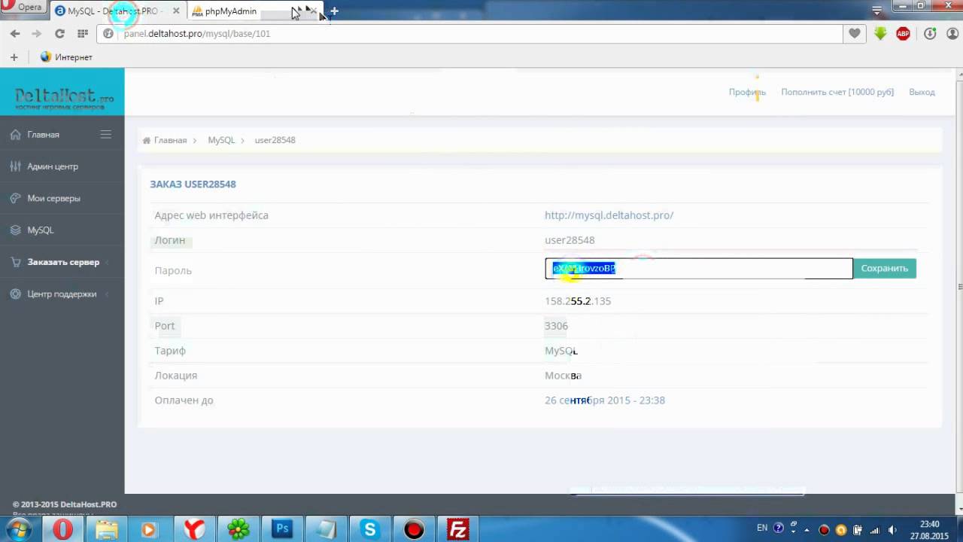Click the Центр поддержки lifebuoy icon
This screenshot has width=963, height=542.
point(15,294)
